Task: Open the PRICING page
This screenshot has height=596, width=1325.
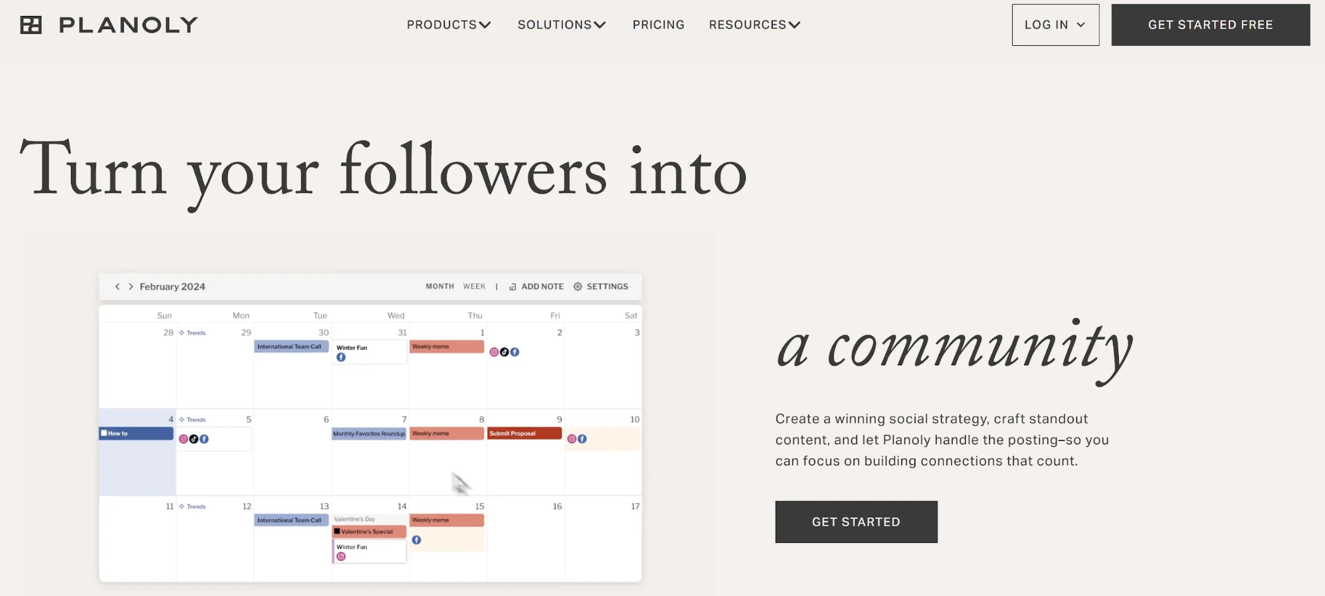Action: point(658,25)
